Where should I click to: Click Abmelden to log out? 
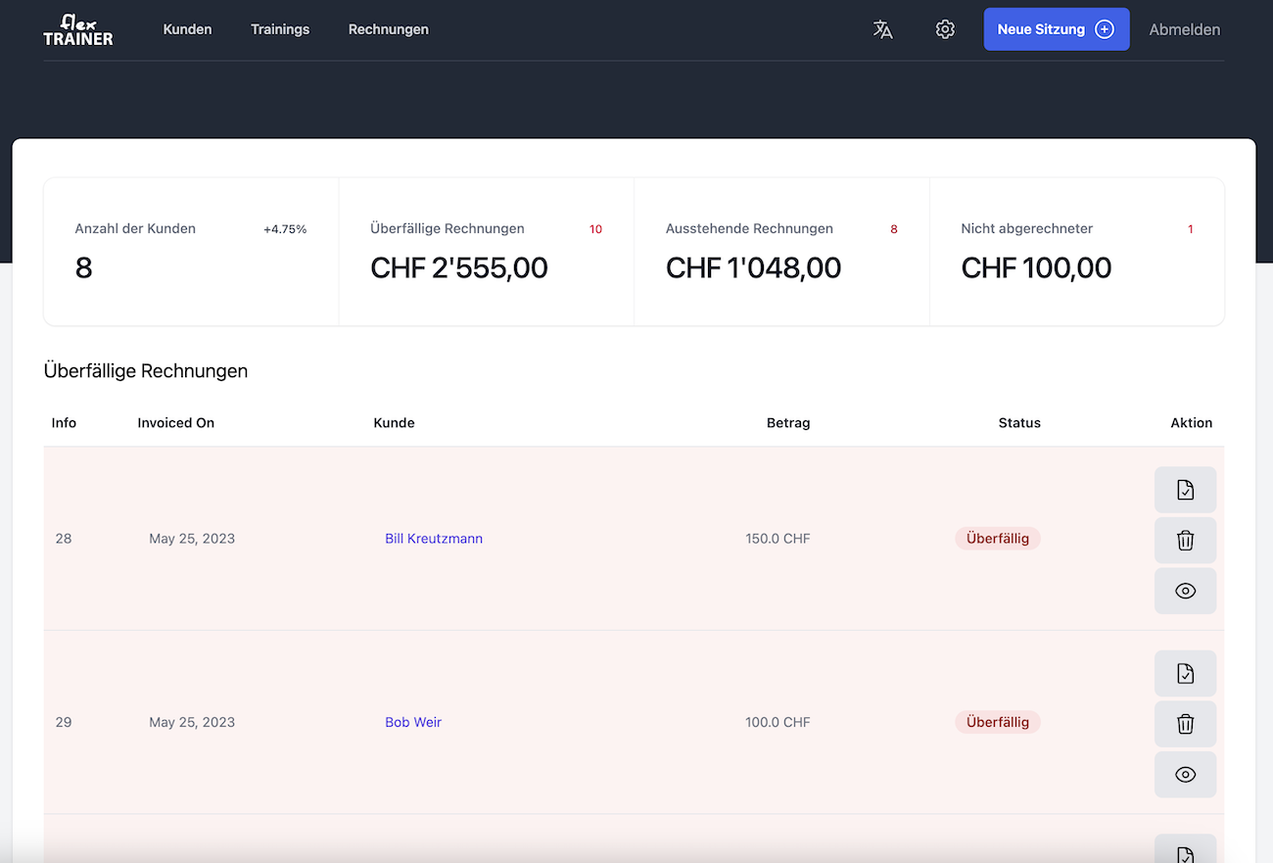pos(1185,29)
